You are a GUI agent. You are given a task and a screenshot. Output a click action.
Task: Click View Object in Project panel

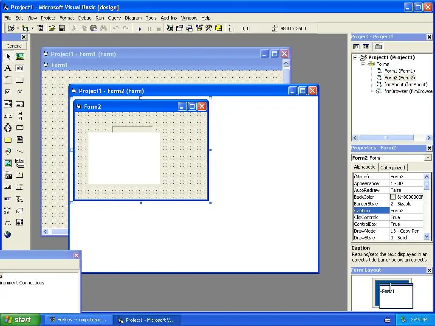[366, 47]
